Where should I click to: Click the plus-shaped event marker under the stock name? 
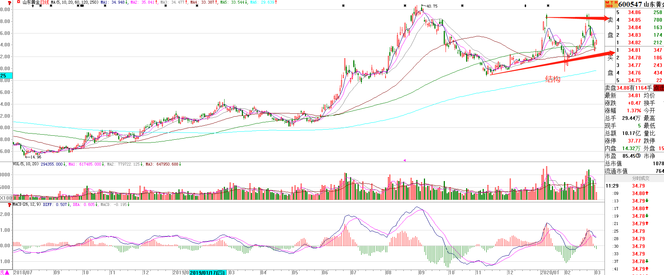33,6
